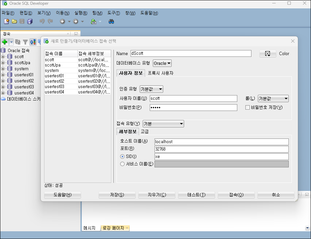Image resolution: width=311 pixels, height=239 pixels.
Task: Click the green plus New Connection icon
Action: pyautogui.click(x=5, y=42)
